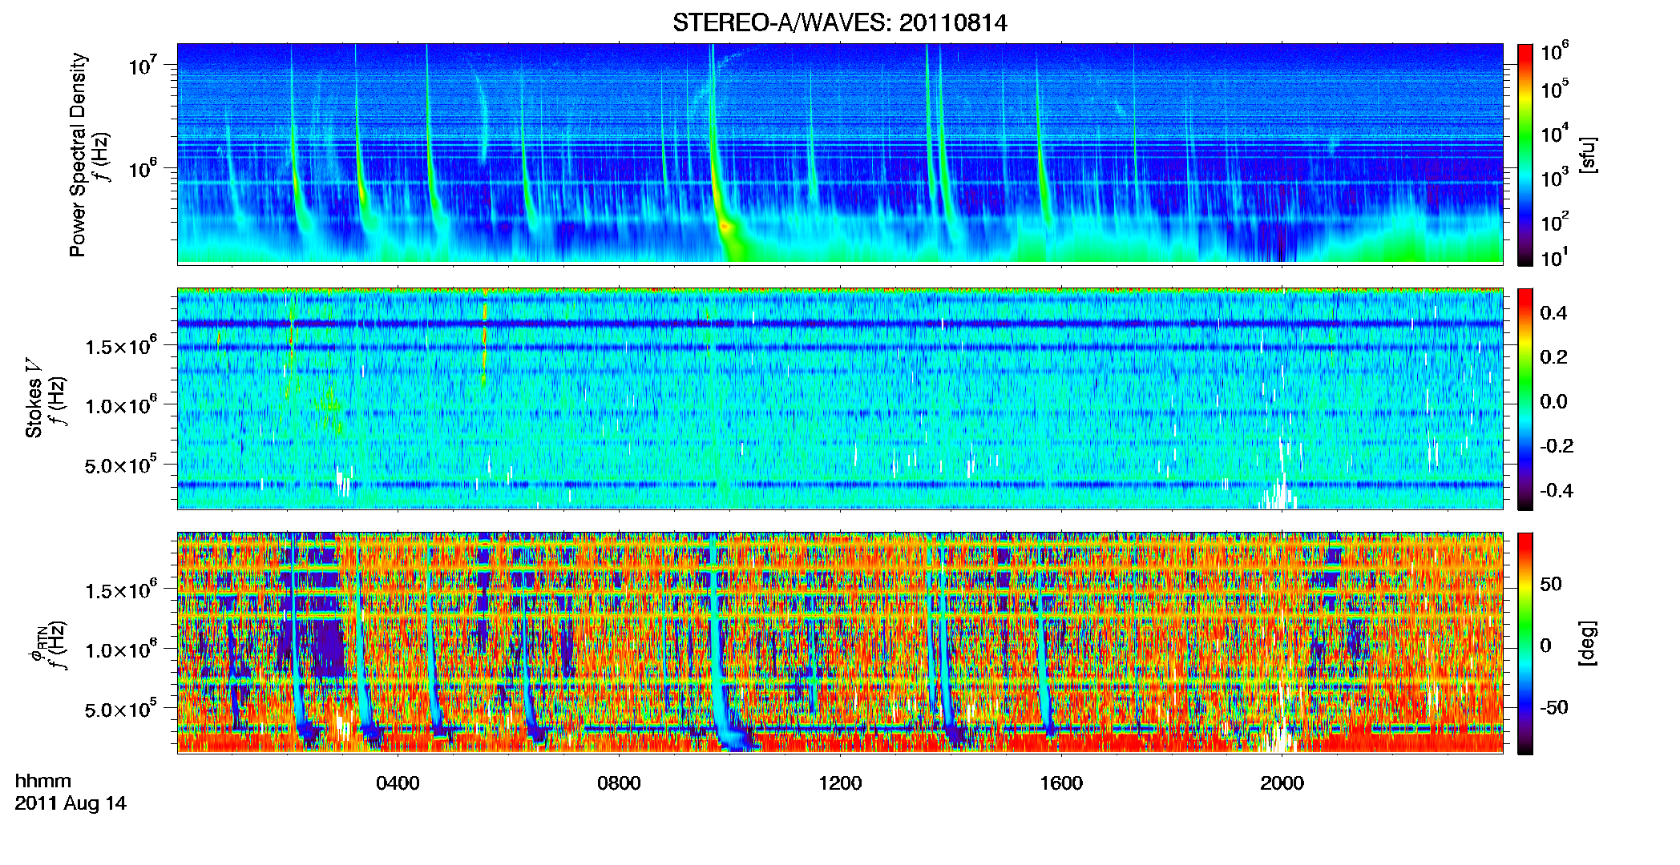Click the -0.4 value on Stokes colorbar
1680x865 pixels.
[x=1557, y=490]
